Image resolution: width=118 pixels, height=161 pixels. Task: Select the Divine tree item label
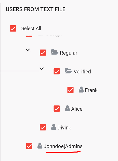coord(64,128)
